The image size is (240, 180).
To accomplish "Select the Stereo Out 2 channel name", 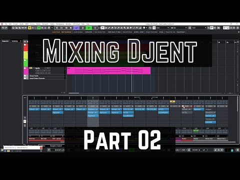I will click(x=221, y=138).
